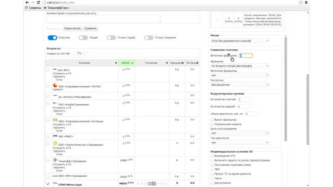The height and width of the screenshot is (187, 333).
Task: Check the САО ЭРГО row checkbox
Action: (48, 70)
